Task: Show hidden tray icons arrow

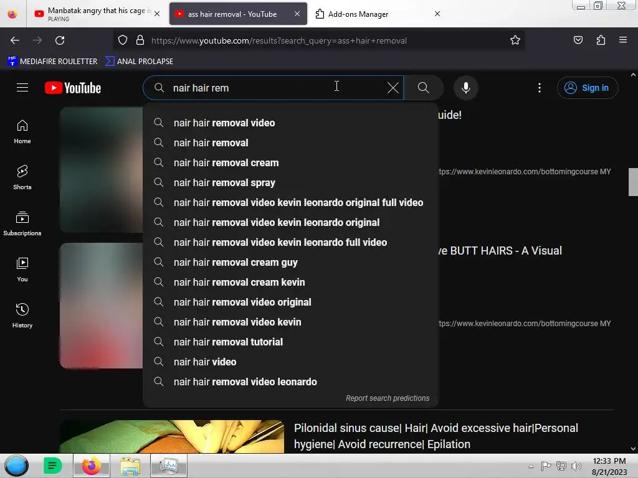Action: coord(531,466)
